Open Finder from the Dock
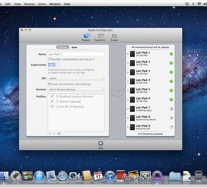 tap(4, 176)
